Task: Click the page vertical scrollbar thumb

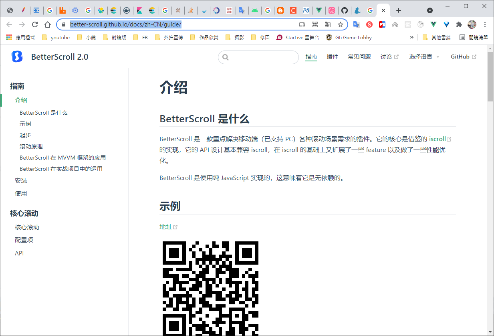Action: (x=490, y=76)
